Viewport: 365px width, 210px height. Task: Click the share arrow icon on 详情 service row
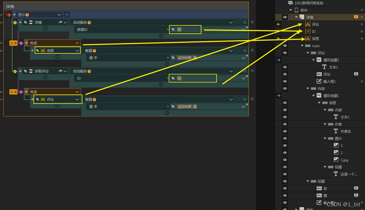point(60,22)
